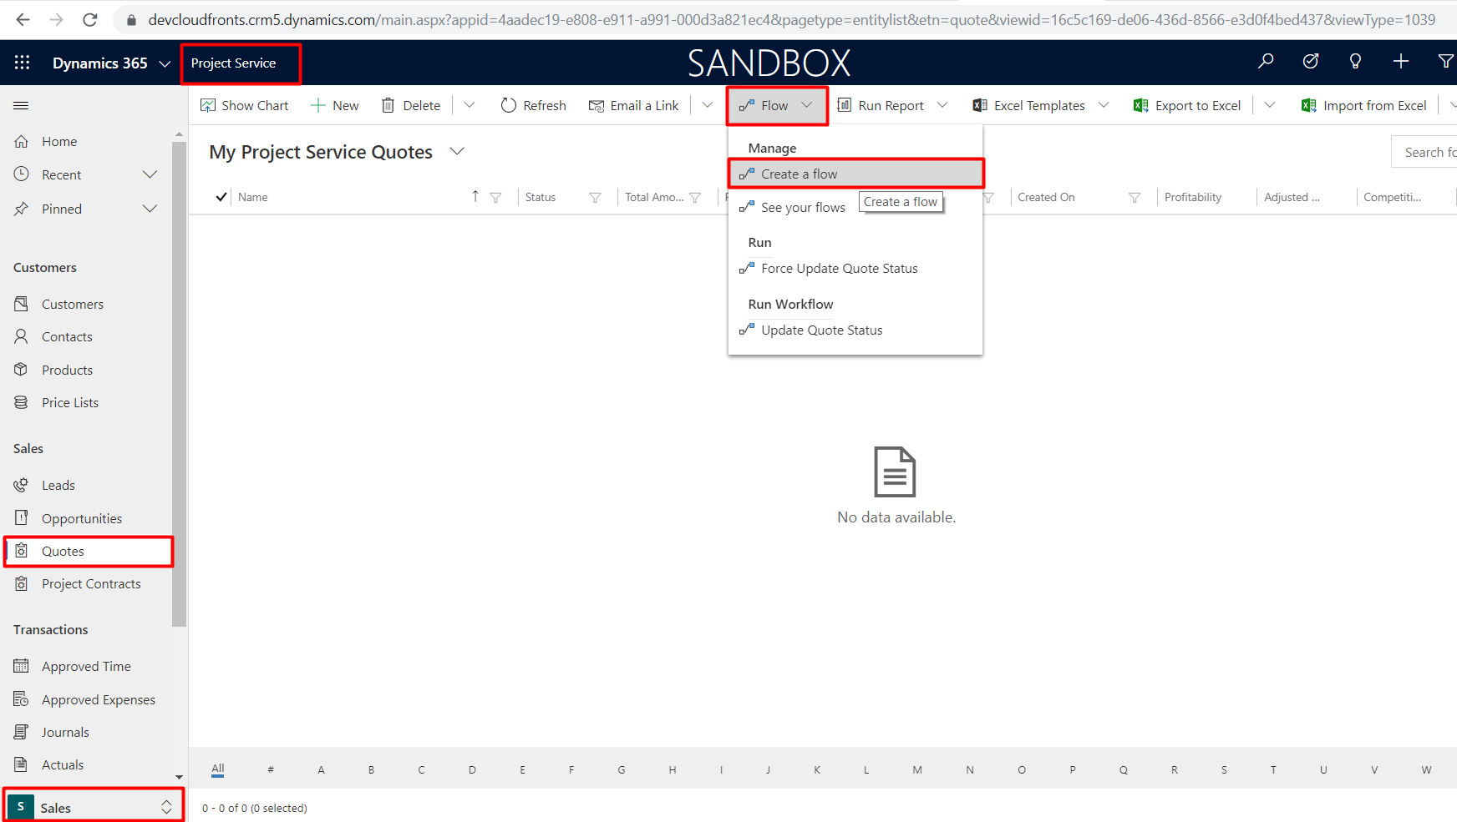Click Run Report command
The height and width of the screenshot is (822, 1457).
click(x=881, y=105)
